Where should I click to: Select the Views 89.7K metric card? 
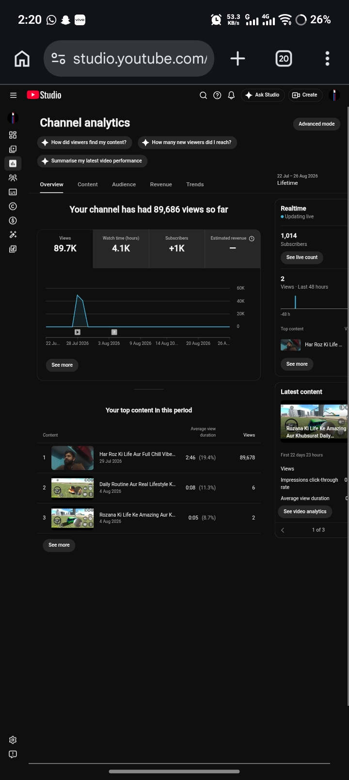pyautogui.click(x=65, y=249)
